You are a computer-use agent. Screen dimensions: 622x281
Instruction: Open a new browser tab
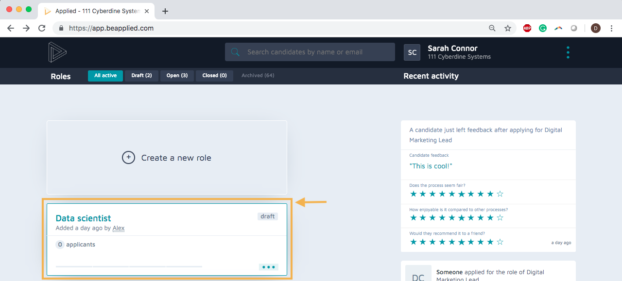pyautogui.click(x=165, y=11)
